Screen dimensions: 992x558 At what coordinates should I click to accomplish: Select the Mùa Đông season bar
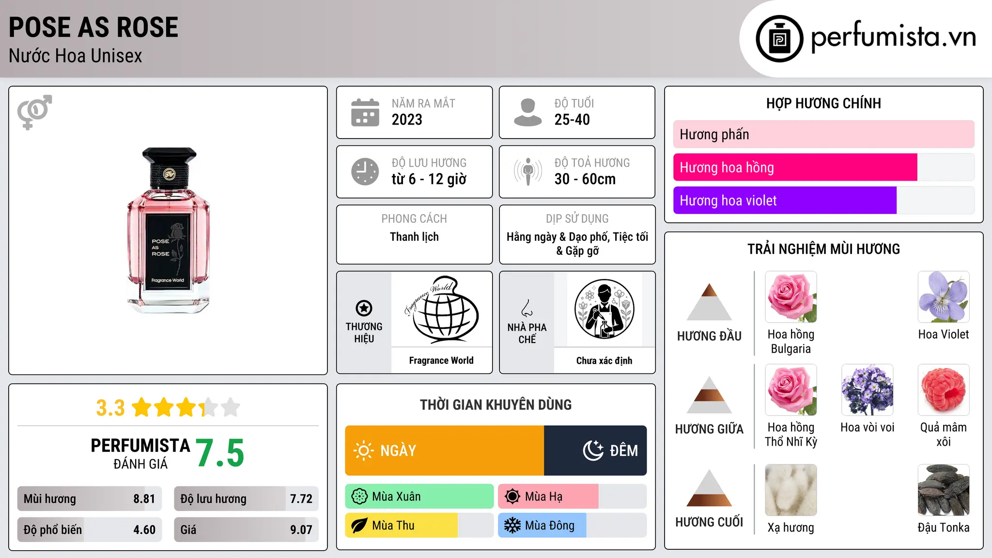[x=573, y=526]
